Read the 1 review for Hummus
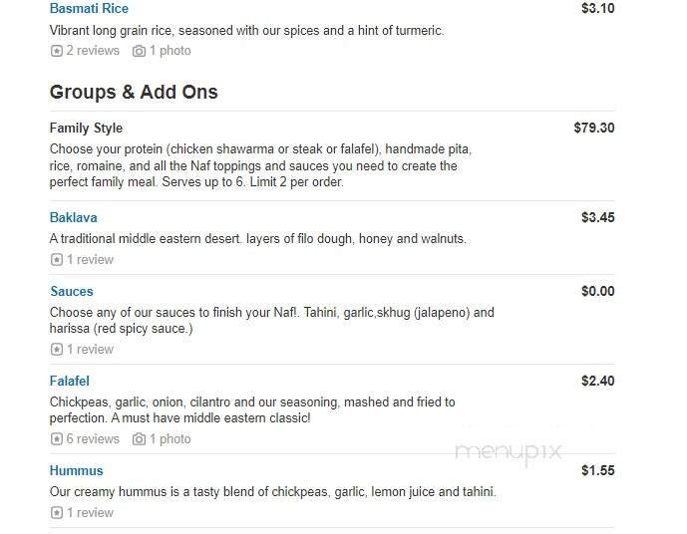This screenshot has width=687, height=534. point(90,513)
